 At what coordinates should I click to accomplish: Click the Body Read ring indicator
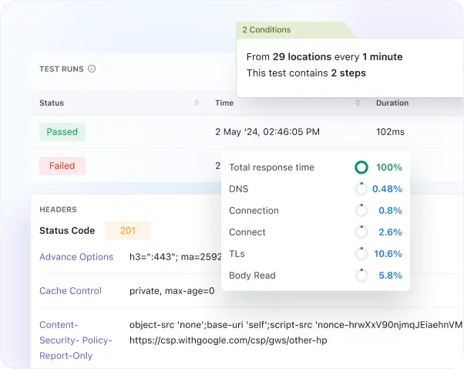pos(361,276)
